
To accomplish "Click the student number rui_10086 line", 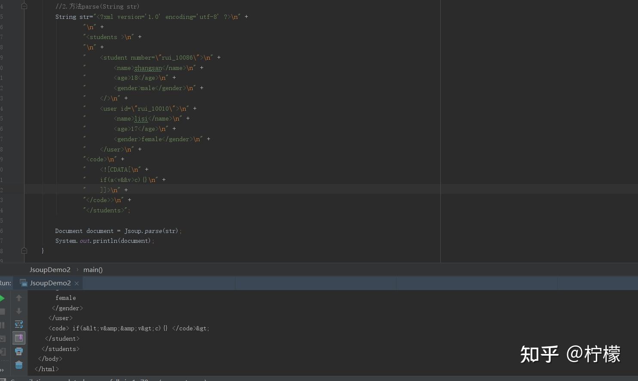I will 152,57.
